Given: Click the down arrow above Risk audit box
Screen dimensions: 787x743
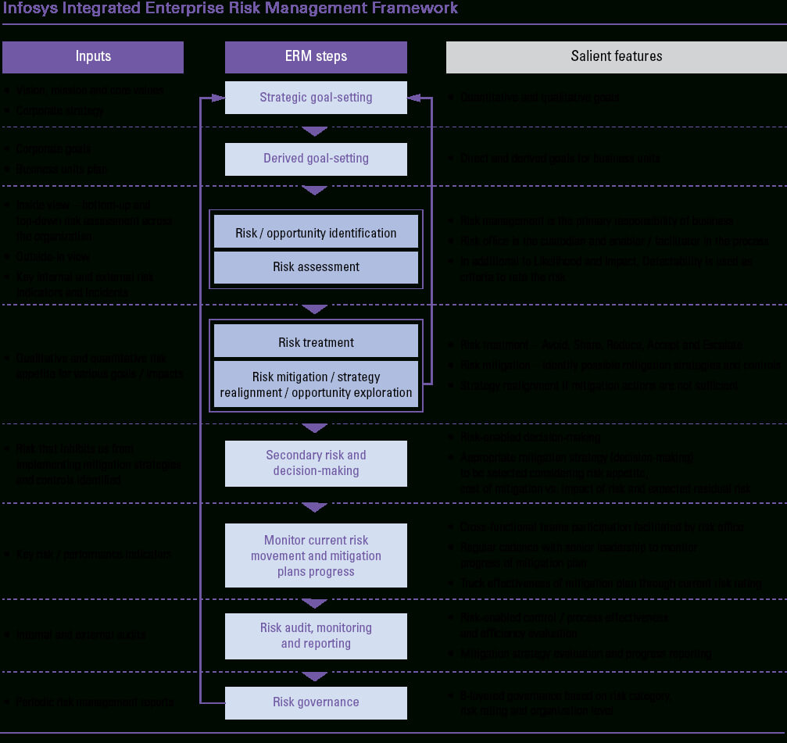Looking at the screenshot, I should tap(315, 603).
